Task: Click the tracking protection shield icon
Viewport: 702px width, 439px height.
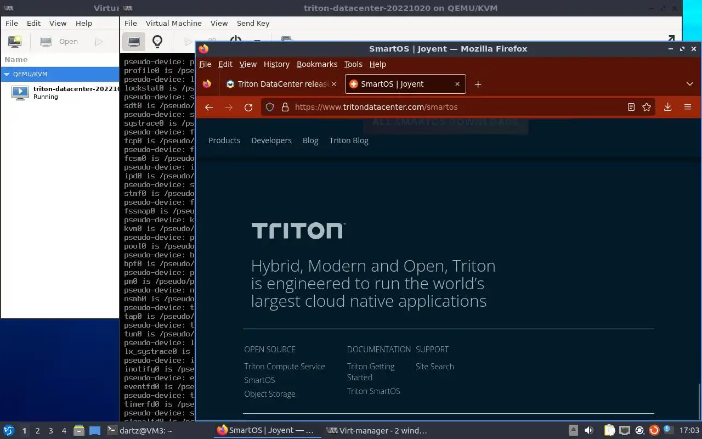Action: point(270,107)
